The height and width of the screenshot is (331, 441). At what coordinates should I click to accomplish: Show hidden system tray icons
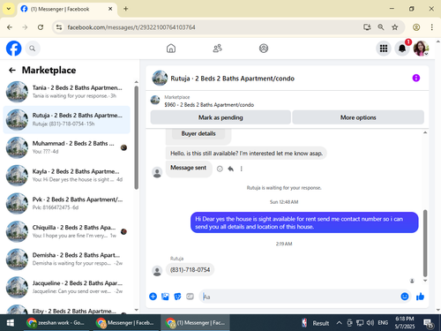(339, 323)
